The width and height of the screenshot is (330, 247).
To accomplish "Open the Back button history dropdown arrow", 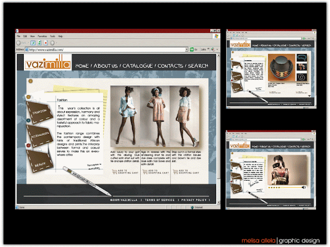I will point(28,43).
